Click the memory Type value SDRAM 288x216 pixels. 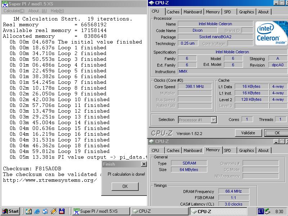pos(189,163)
